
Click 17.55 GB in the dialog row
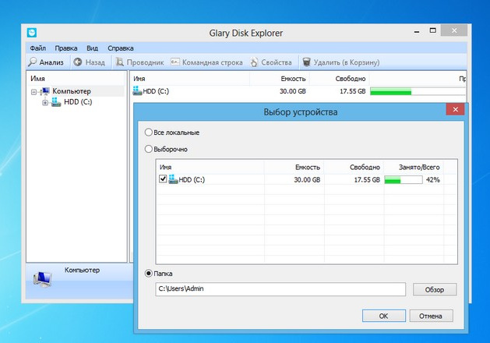367,180
